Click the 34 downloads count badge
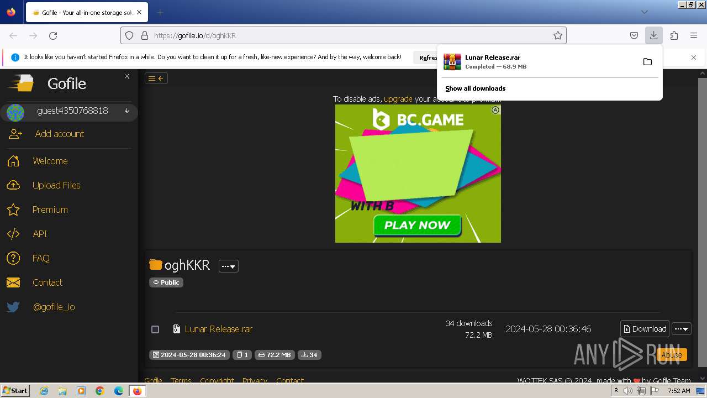Image resolution: width=707 pixels, height=398 pixels. 309,355
